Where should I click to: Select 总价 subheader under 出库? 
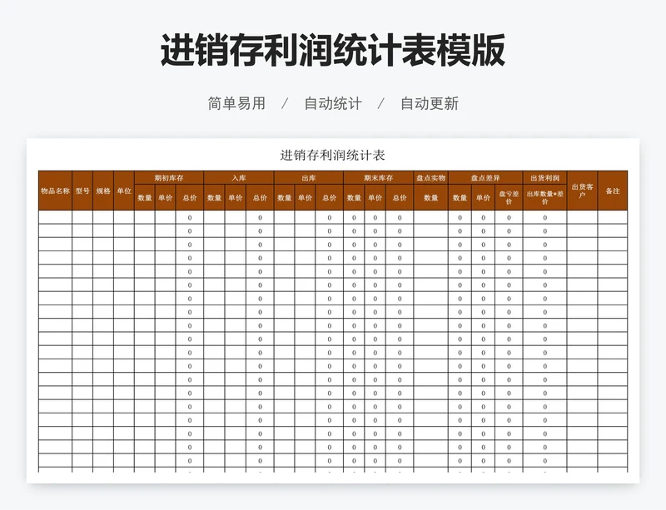[x=329, y=197]
